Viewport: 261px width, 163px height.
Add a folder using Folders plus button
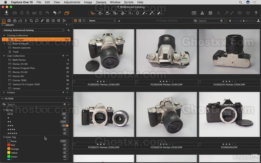pyautogui.click(x=63, y=92)
